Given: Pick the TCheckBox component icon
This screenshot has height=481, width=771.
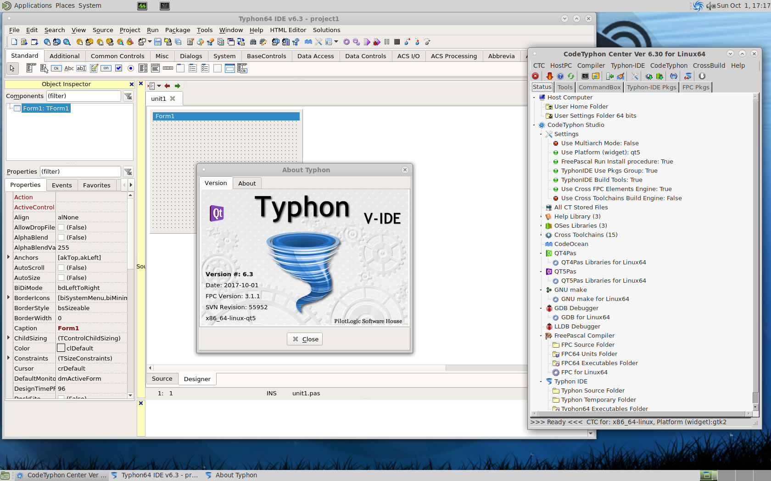Looking at the screenshot, I should (118, 68).
